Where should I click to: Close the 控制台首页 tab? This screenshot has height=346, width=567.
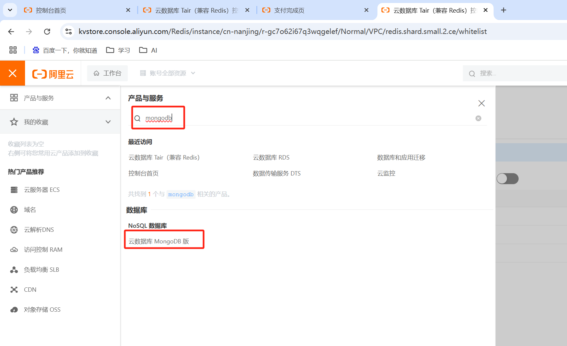128,10
